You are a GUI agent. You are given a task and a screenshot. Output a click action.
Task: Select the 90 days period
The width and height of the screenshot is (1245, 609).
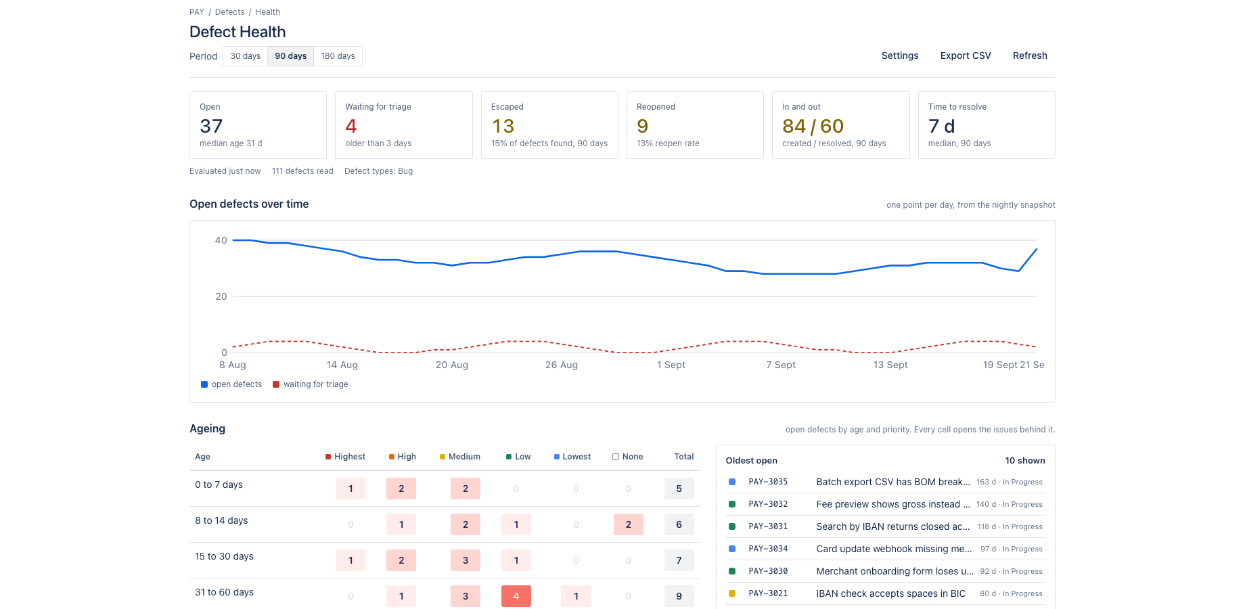291,56
